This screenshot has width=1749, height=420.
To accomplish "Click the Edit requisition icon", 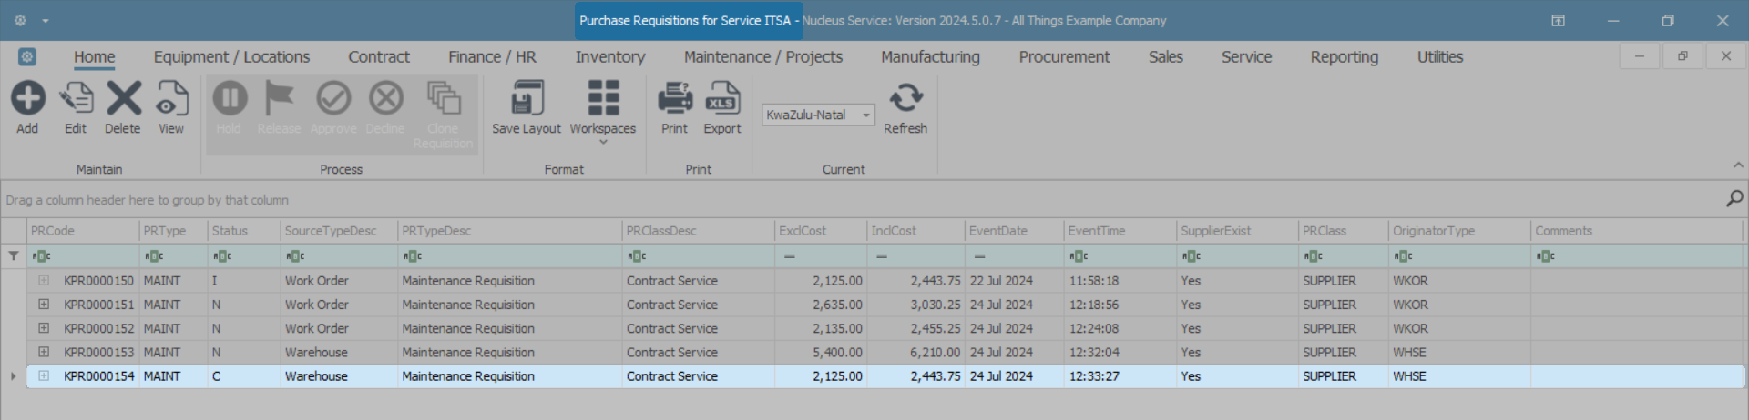I will [76, 98].
